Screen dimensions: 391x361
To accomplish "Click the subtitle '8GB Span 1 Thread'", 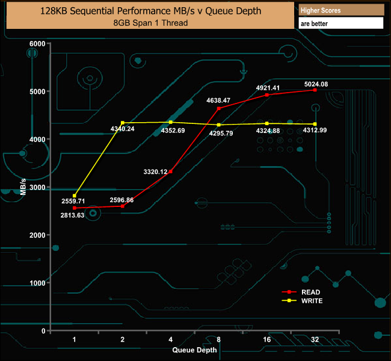I will click(x=150, y=23).
